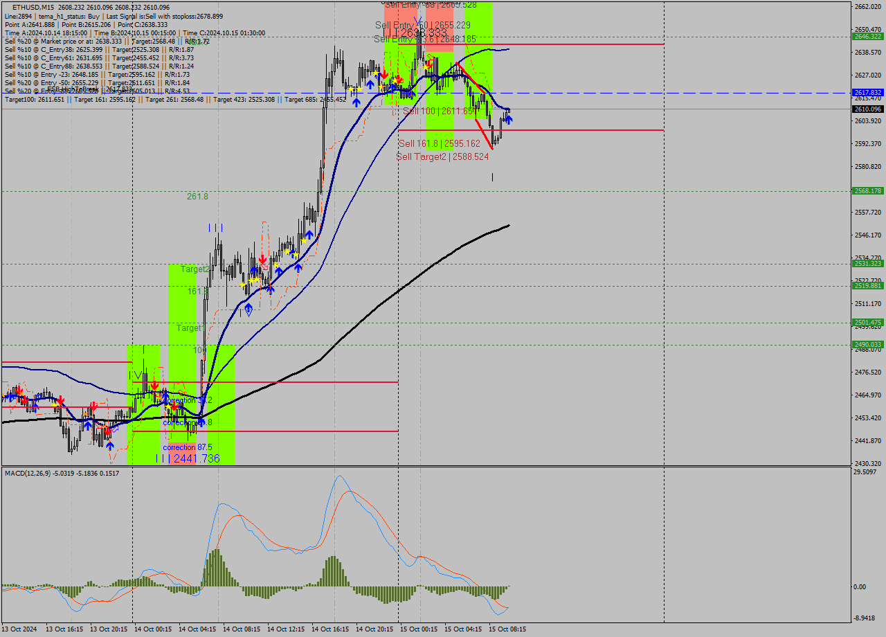Click the green 2531.323 level label
The image size is (886, 637).
[867, 263]
